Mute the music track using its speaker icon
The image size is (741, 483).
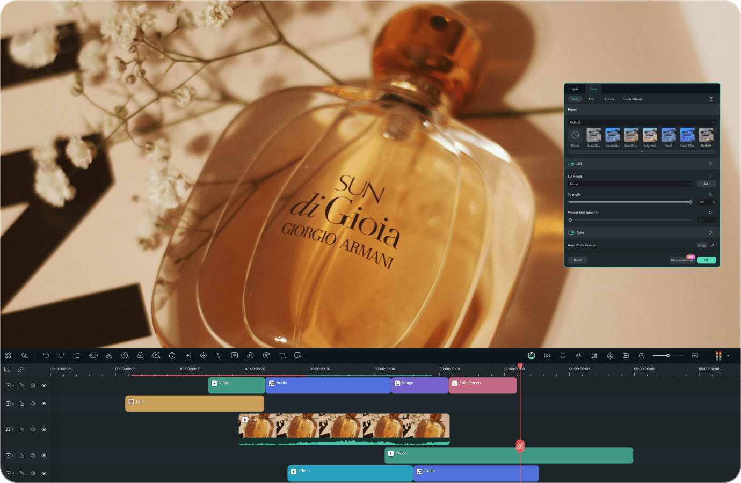pos(33,429)
